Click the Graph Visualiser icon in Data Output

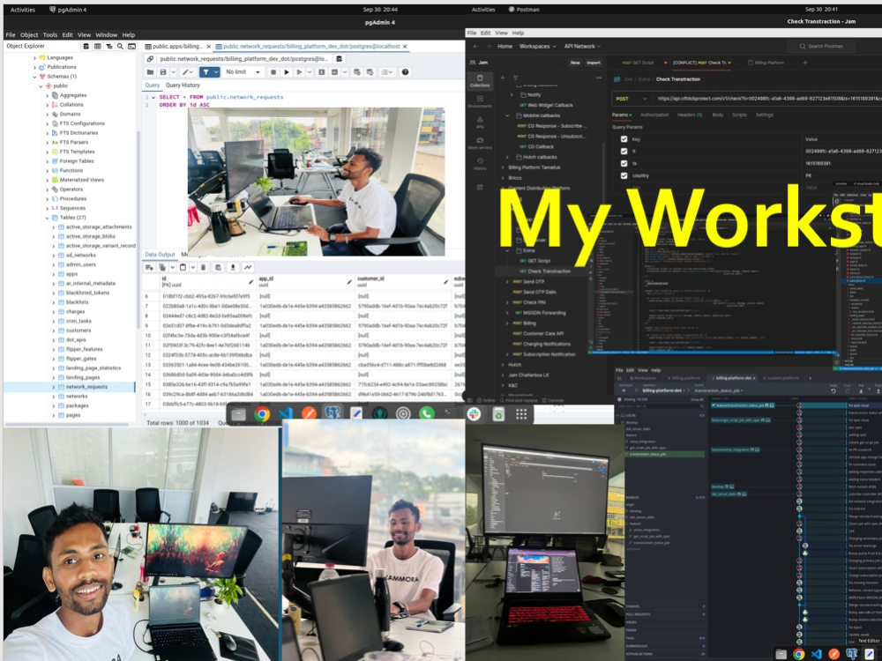tap(248, 267)
